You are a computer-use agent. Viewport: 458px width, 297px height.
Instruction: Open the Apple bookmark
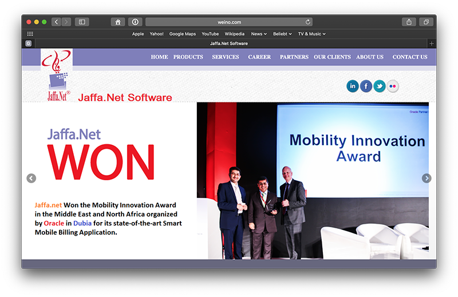click(138, 34)
